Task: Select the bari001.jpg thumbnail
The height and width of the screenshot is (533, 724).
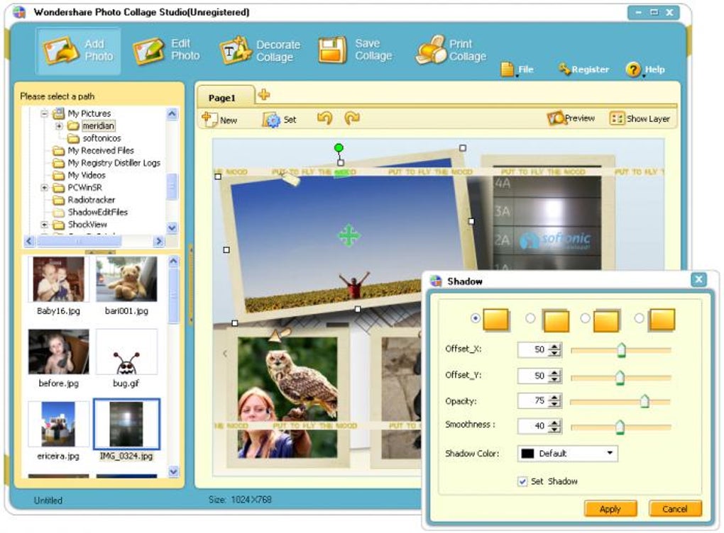Action: 126,279
